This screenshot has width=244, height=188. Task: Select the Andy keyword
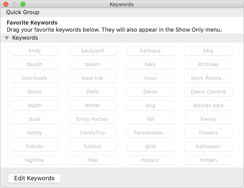[x=35, y=51]
